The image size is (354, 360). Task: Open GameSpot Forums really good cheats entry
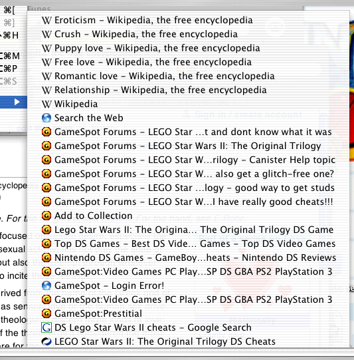pyautogui.click(x=189, y=202)
